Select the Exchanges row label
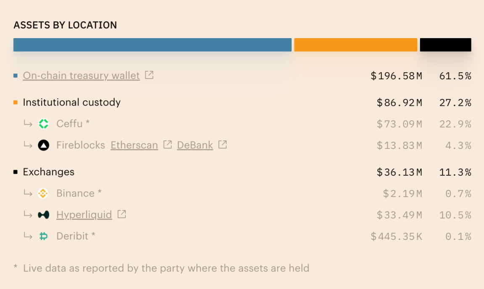This screenshot has height=289, width=484. pos(48,172)
